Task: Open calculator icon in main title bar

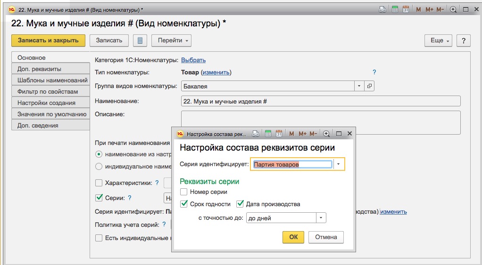Action: coord(395,9)
